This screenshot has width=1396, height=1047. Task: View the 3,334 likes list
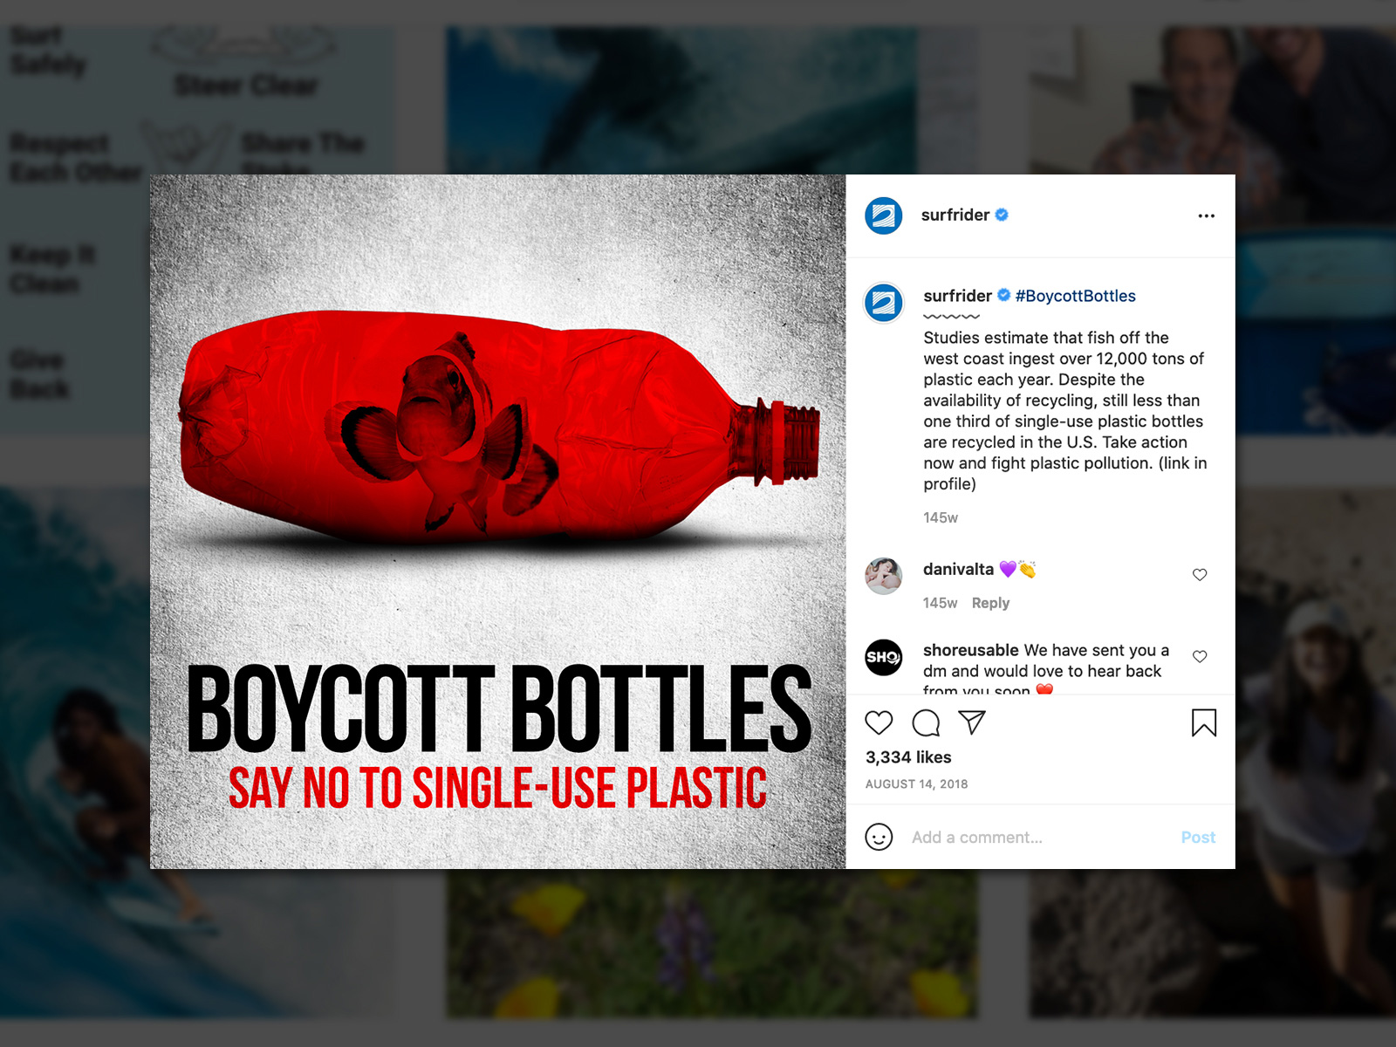(x=908, y=757)
